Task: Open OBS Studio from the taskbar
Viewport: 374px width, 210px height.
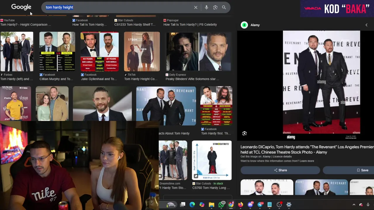Action: (279, 205)
